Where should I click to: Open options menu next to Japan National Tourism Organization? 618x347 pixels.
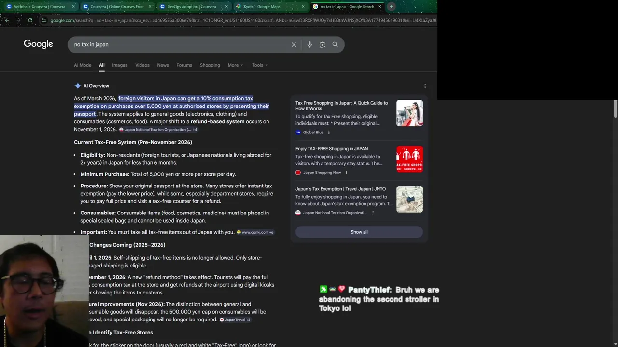[373, 213]
